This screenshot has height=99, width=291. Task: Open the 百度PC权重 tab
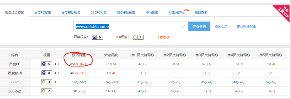click(43, 13)
